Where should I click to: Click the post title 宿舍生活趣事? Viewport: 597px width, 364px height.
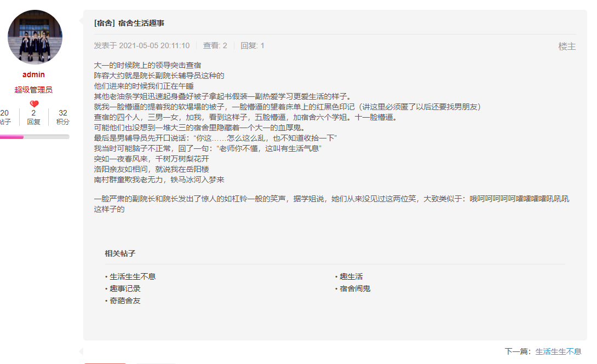coord(141,23)
